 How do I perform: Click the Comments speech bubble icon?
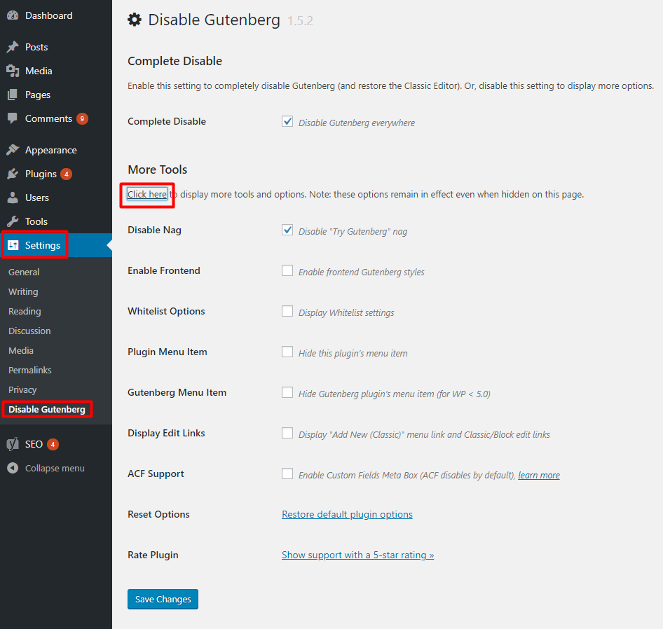[13, 118]
